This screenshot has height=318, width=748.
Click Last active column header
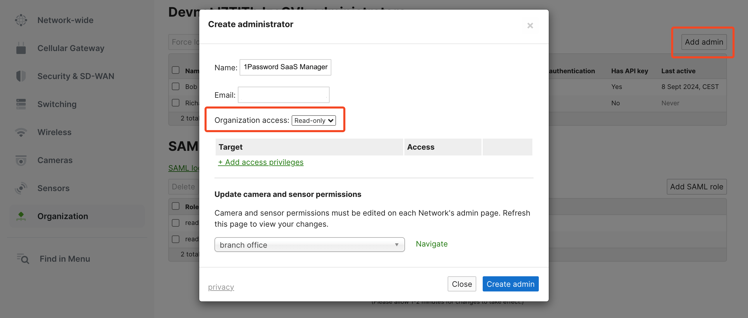678,71
